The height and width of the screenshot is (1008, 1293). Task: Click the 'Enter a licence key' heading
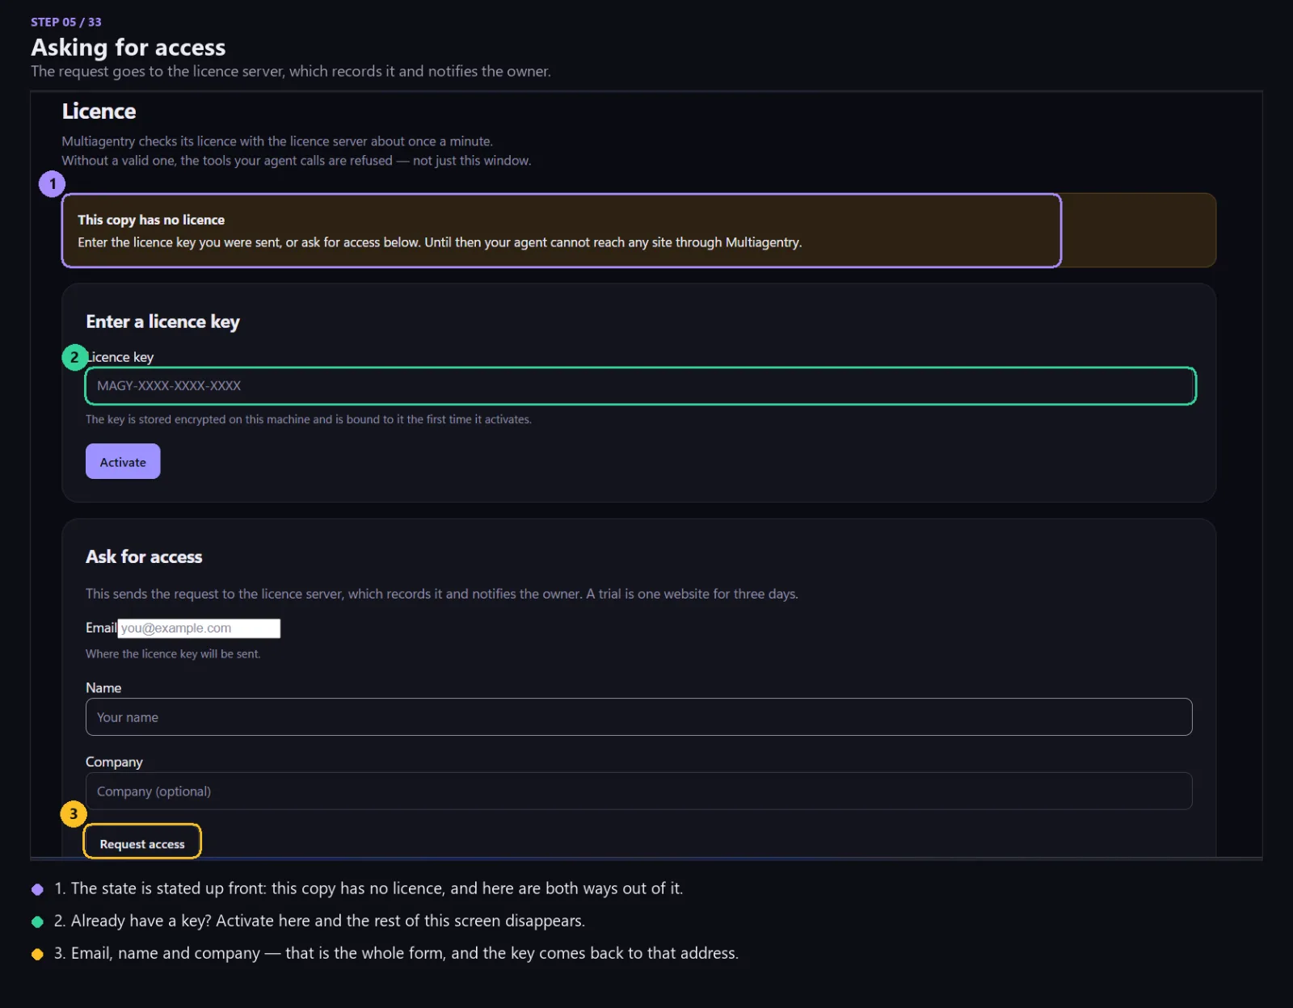coord(162,321)
